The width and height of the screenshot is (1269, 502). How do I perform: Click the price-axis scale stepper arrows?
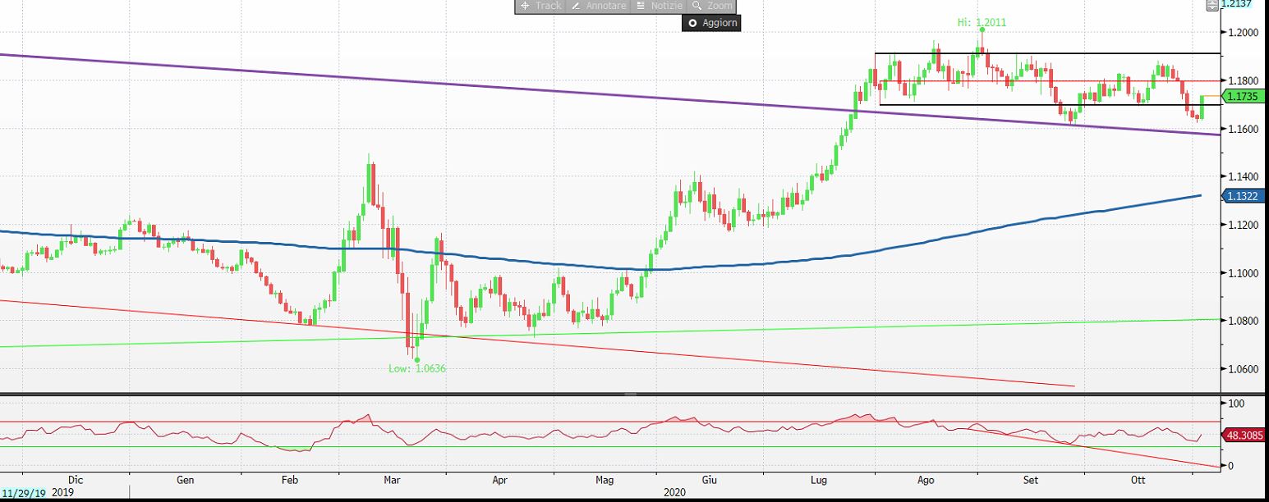click(1212, 5)
